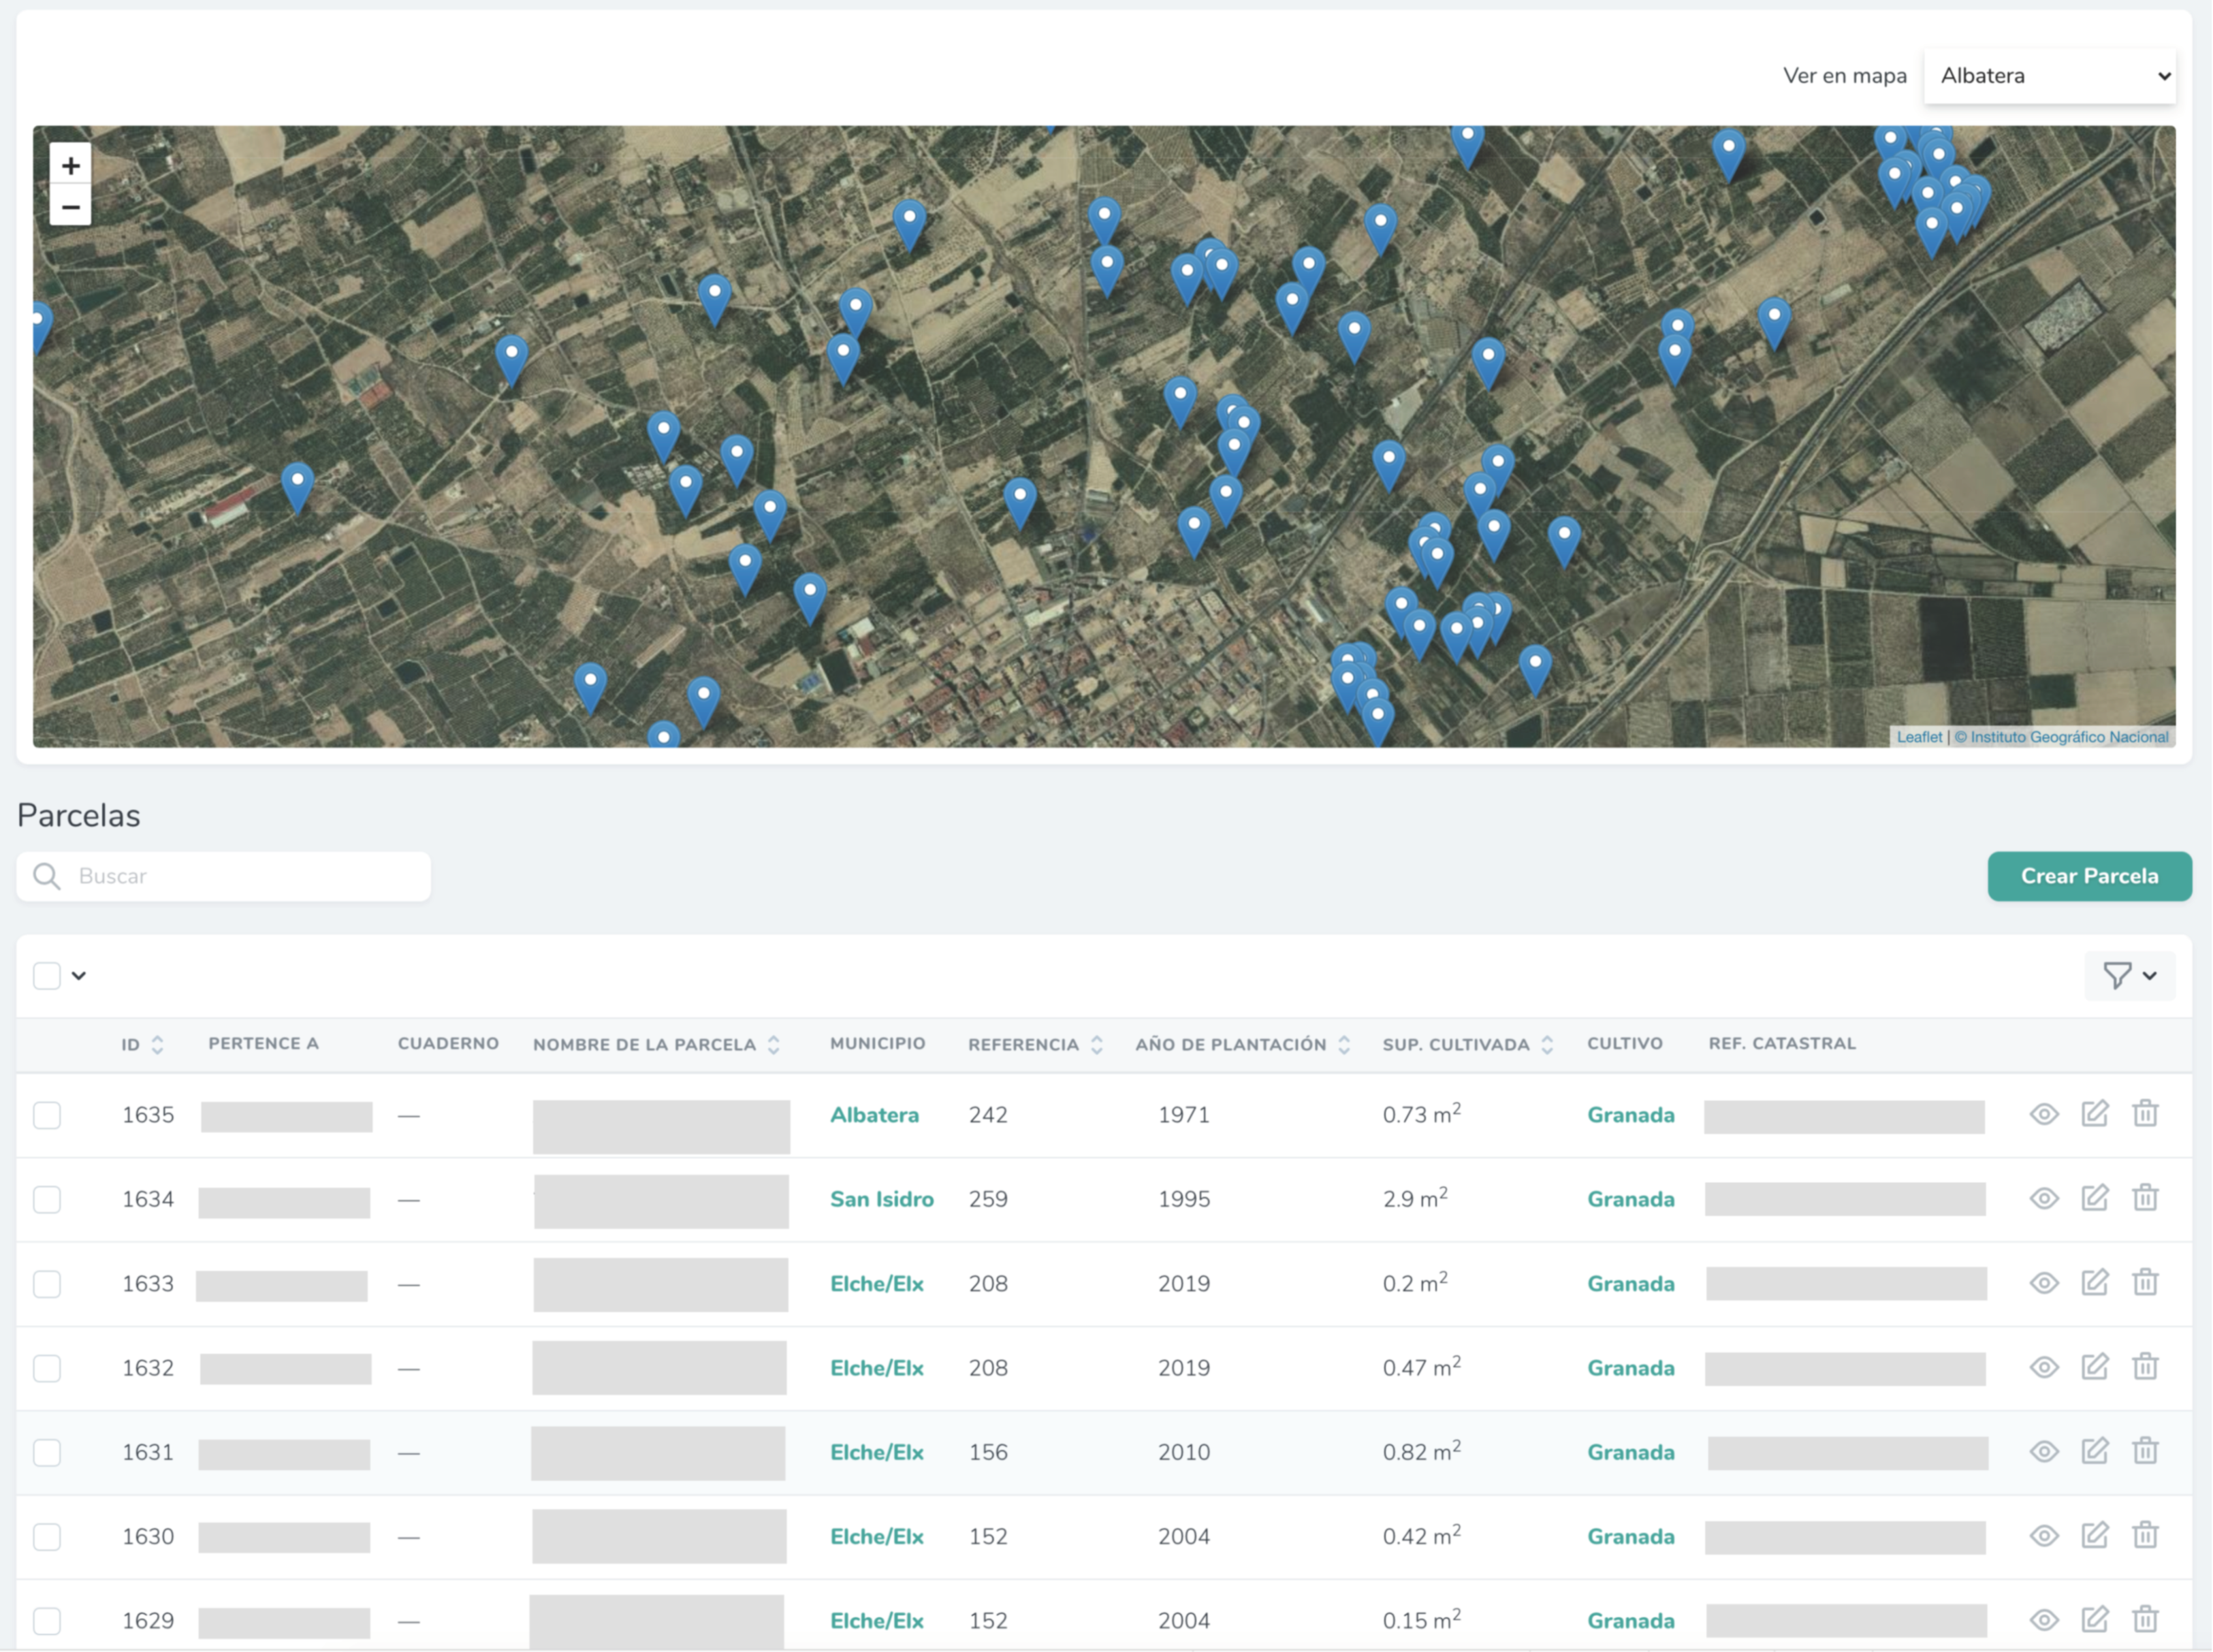Click trash icon on parcel 1629 row
2213x1652 pixels.
(x=2145, y=1619)
